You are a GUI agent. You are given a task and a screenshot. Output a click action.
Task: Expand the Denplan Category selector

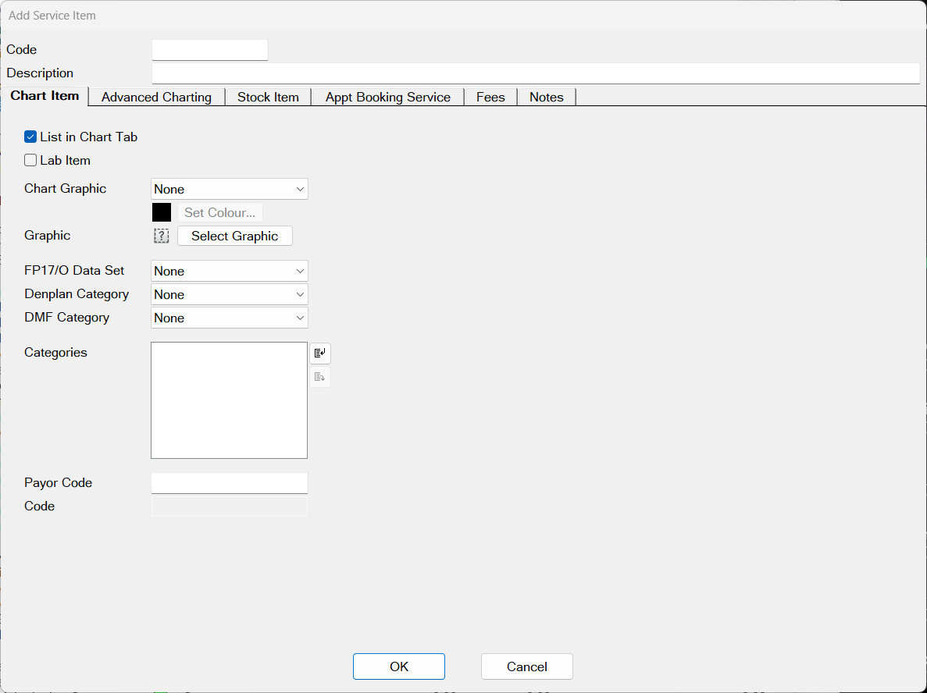pos(229,294)
